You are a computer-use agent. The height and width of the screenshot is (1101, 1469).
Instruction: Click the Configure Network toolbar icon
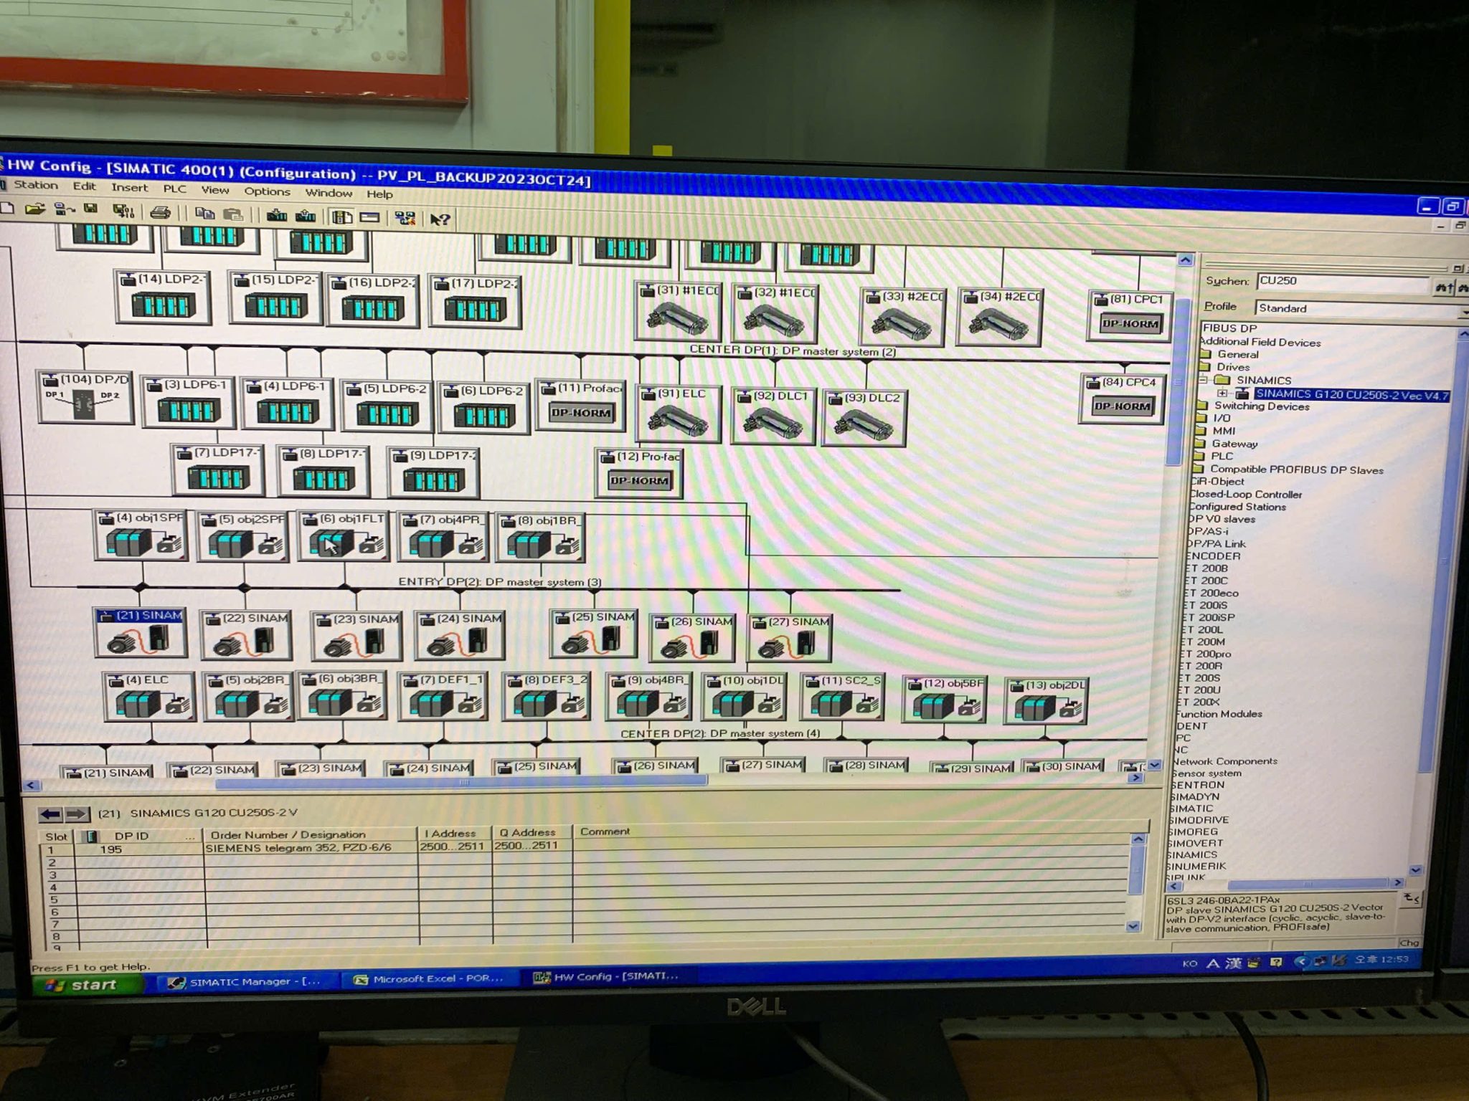pos(405,218)
